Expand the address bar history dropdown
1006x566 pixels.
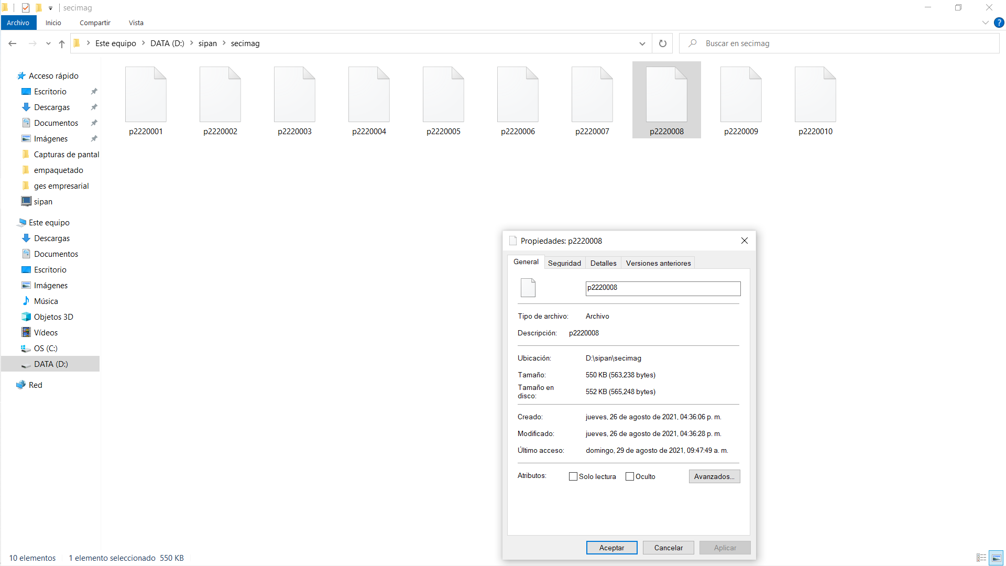pyautogui.click(x=642, y=43)
